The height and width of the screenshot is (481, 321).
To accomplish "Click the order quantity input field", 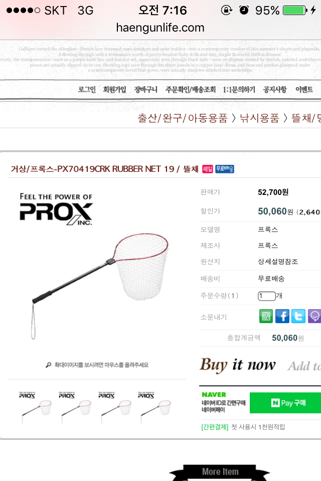I will (x=267, y=296).
